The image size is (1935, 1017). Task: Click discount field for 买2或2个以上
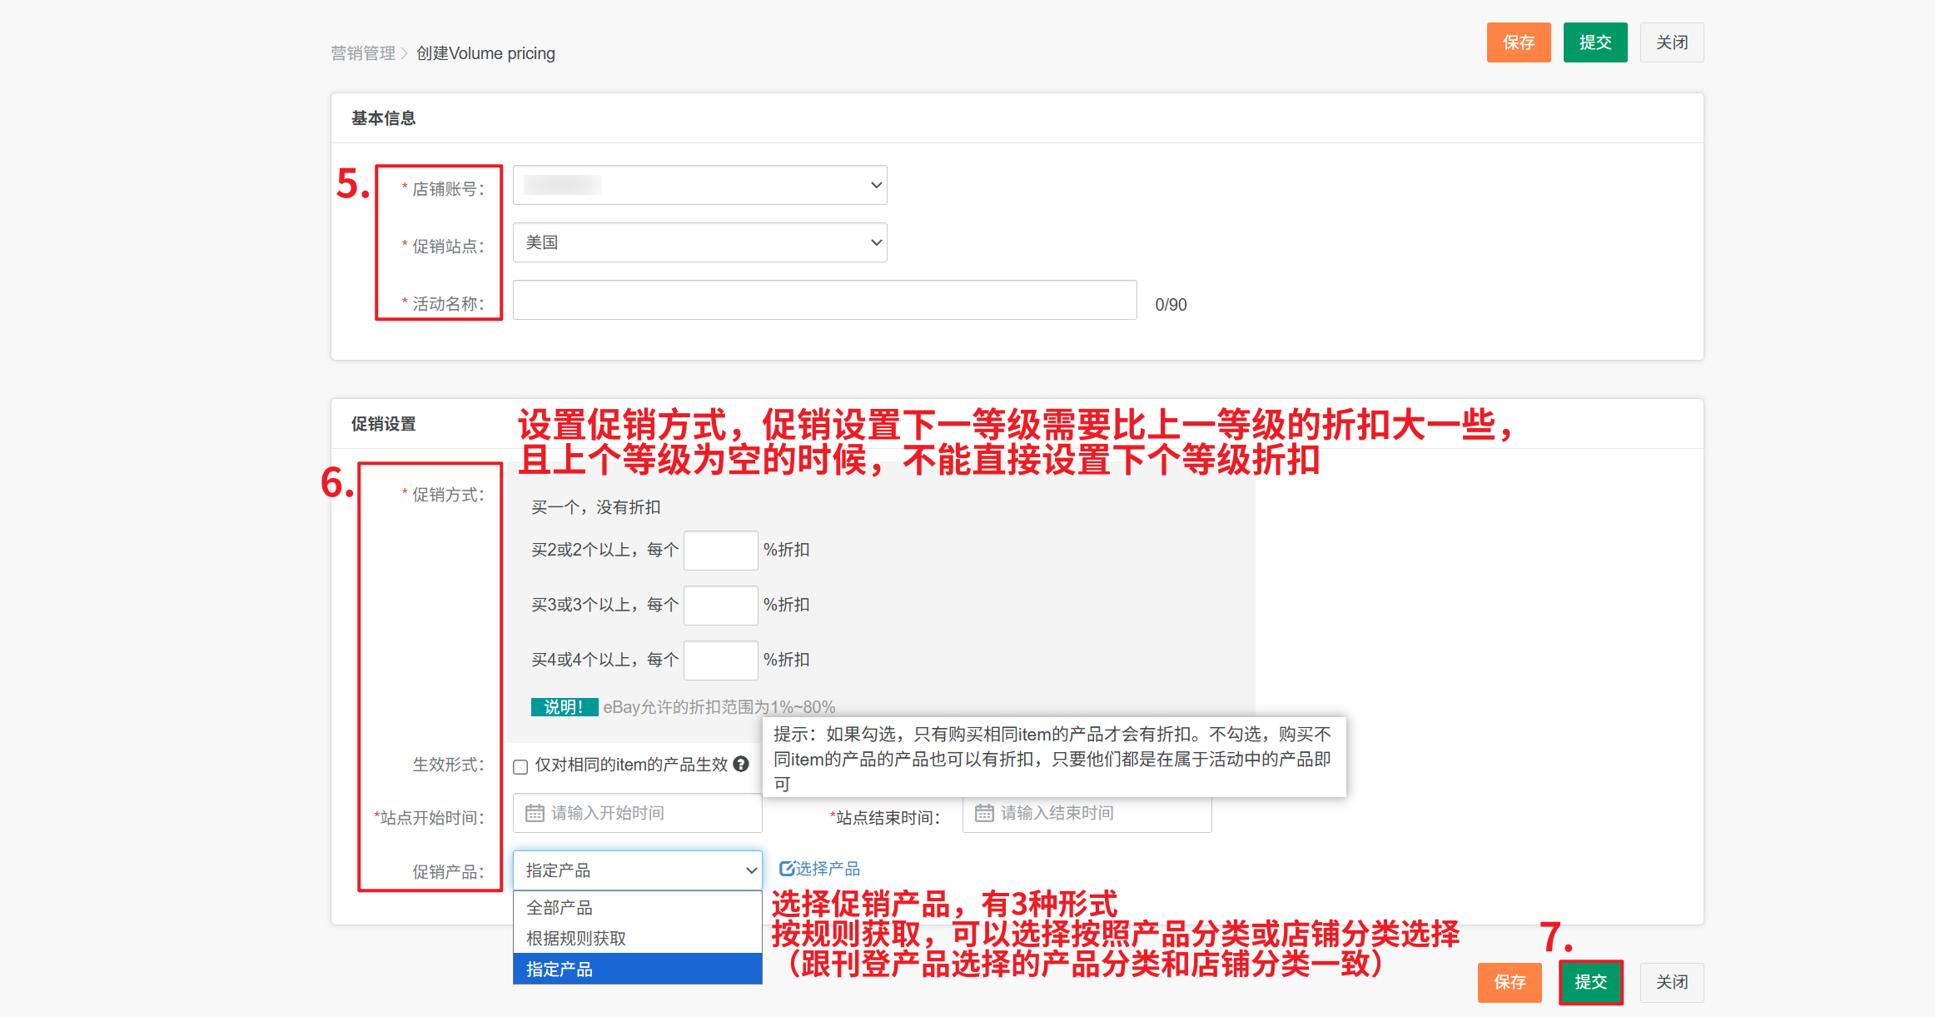click(x=720, y=550)
